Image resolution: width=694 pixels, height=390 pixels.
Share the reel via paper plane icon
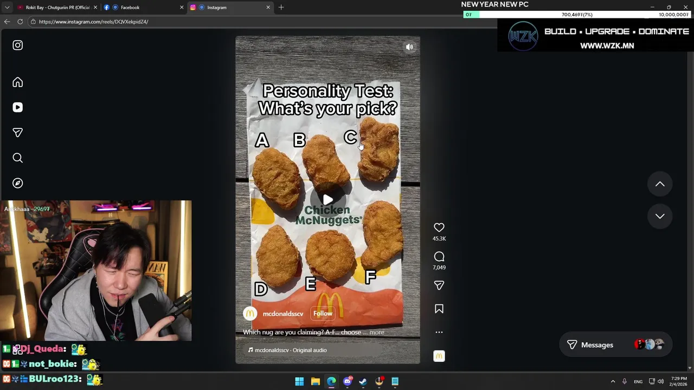tap(439, 285)
